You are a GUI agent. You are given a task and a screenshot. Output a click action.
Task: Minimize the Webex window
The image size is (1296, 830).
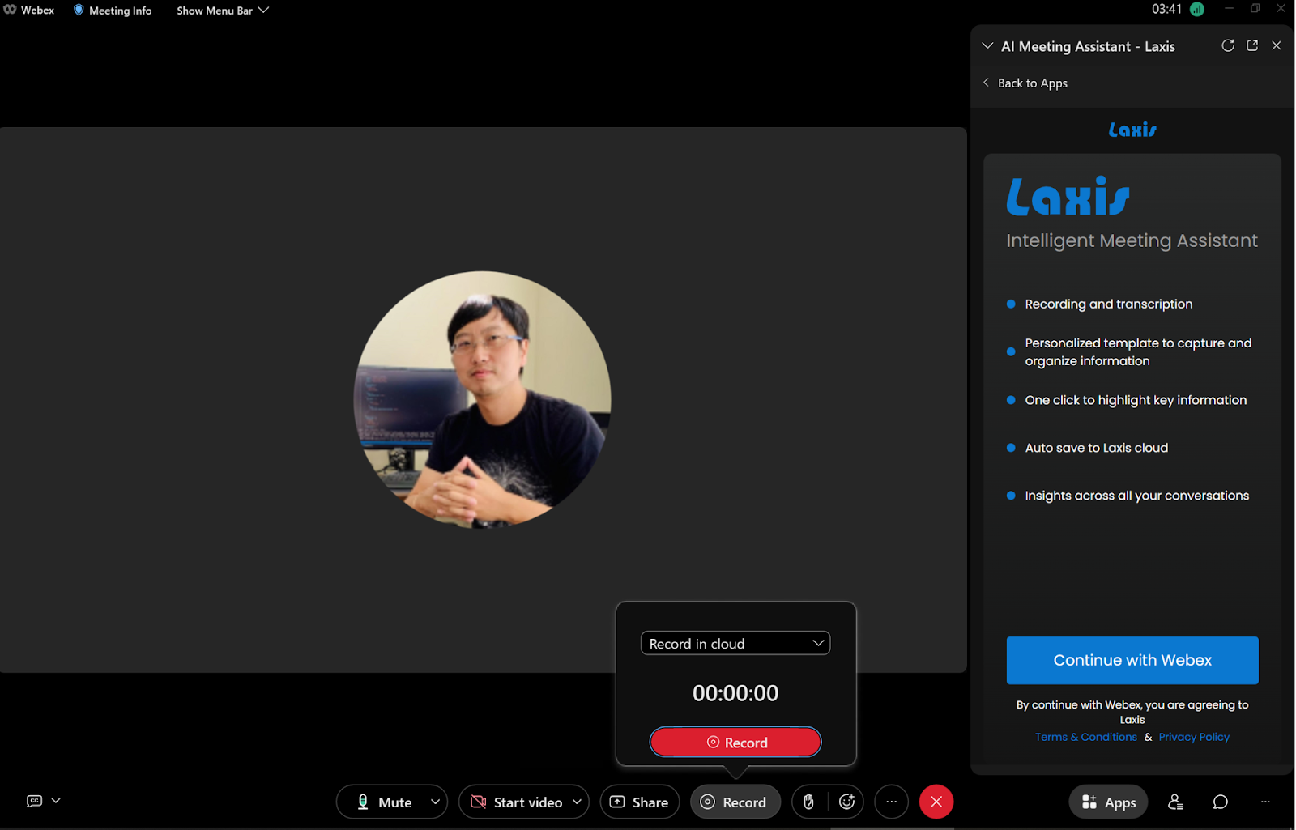coord(1230,9)
